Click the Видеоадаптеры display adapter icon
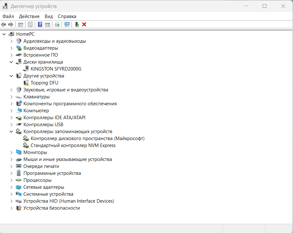293x233 pixels. pos(19,48)
